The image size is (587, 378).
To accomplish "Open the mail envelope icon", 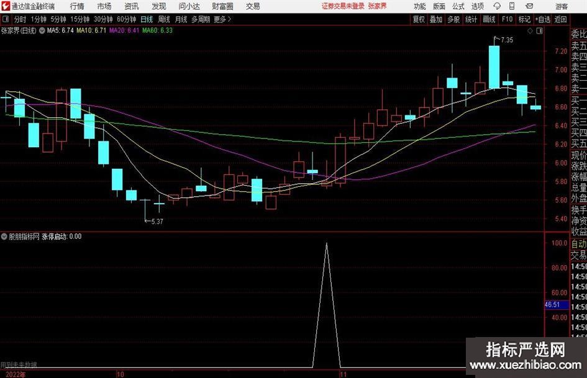I will (529, 6).
